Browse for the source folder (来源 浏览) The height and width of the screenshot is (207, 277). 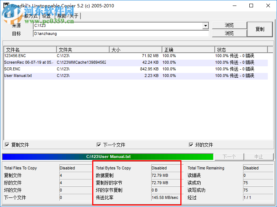(229, 25)
